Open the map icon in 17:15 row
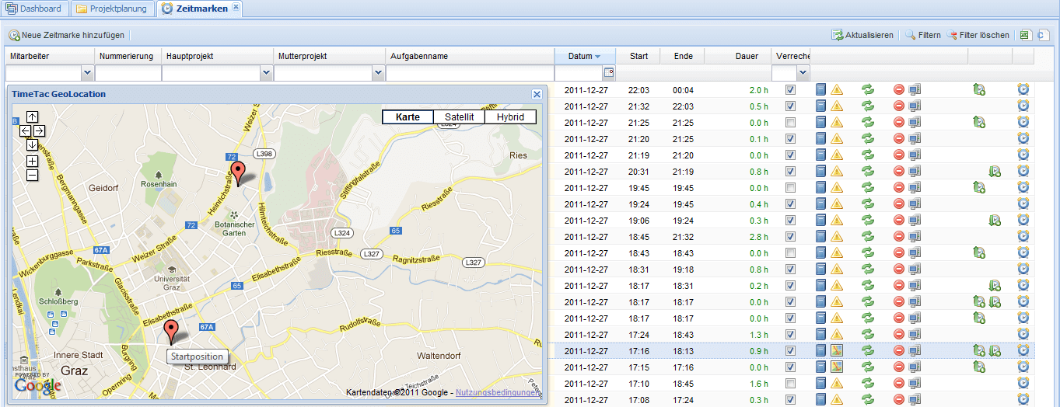Viewport: 1060px width, 407px height. click(x=837, y=367)
